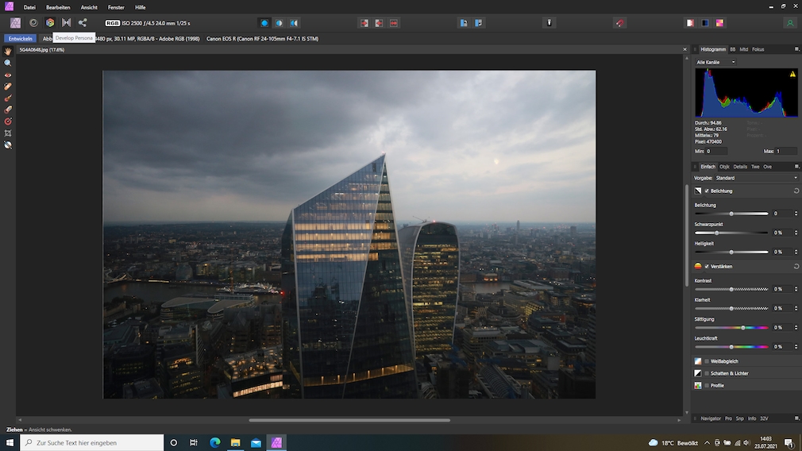Switch to the Photo Persona icon
The height and width of the screenshot is (451, 802).
[x=15, y=23]
